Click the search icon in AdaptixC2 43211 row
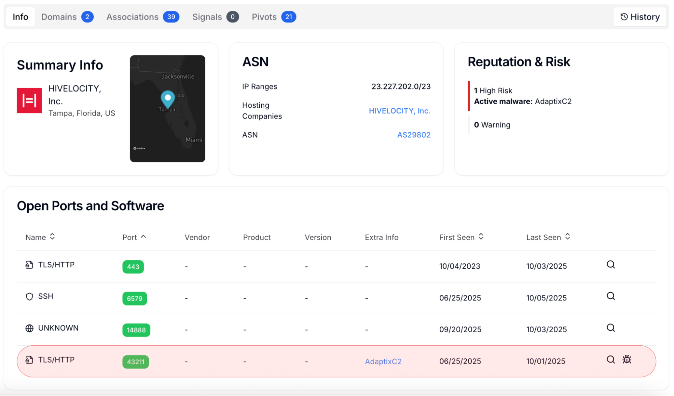 pyautogui.click(x=611, y=360)
